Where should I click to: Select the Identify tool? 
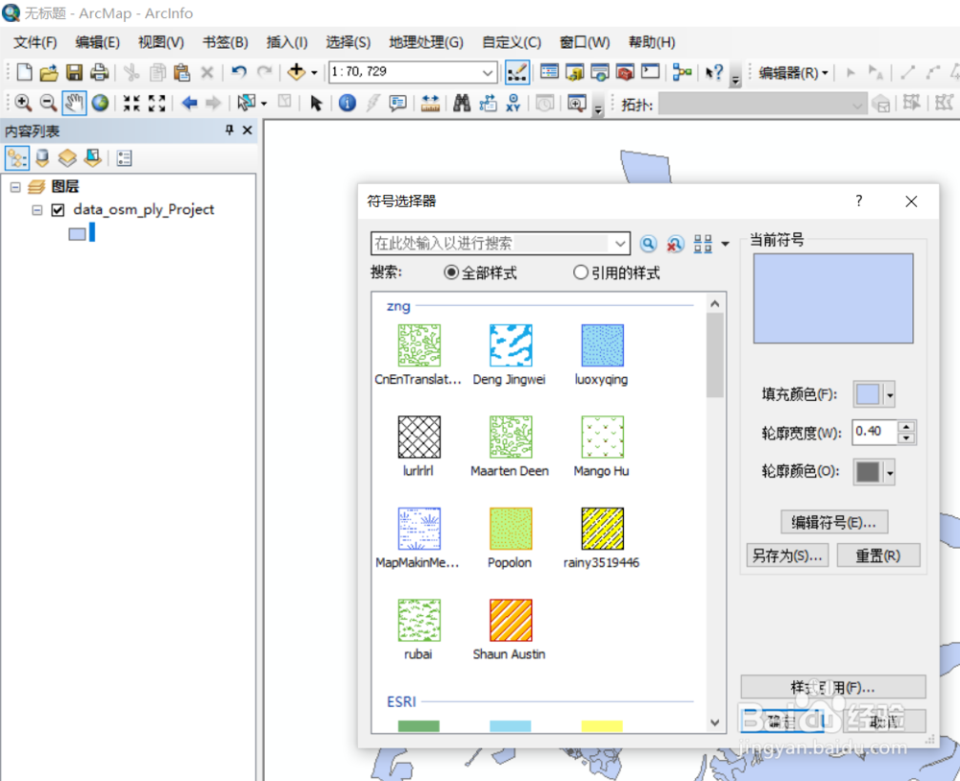348,103
